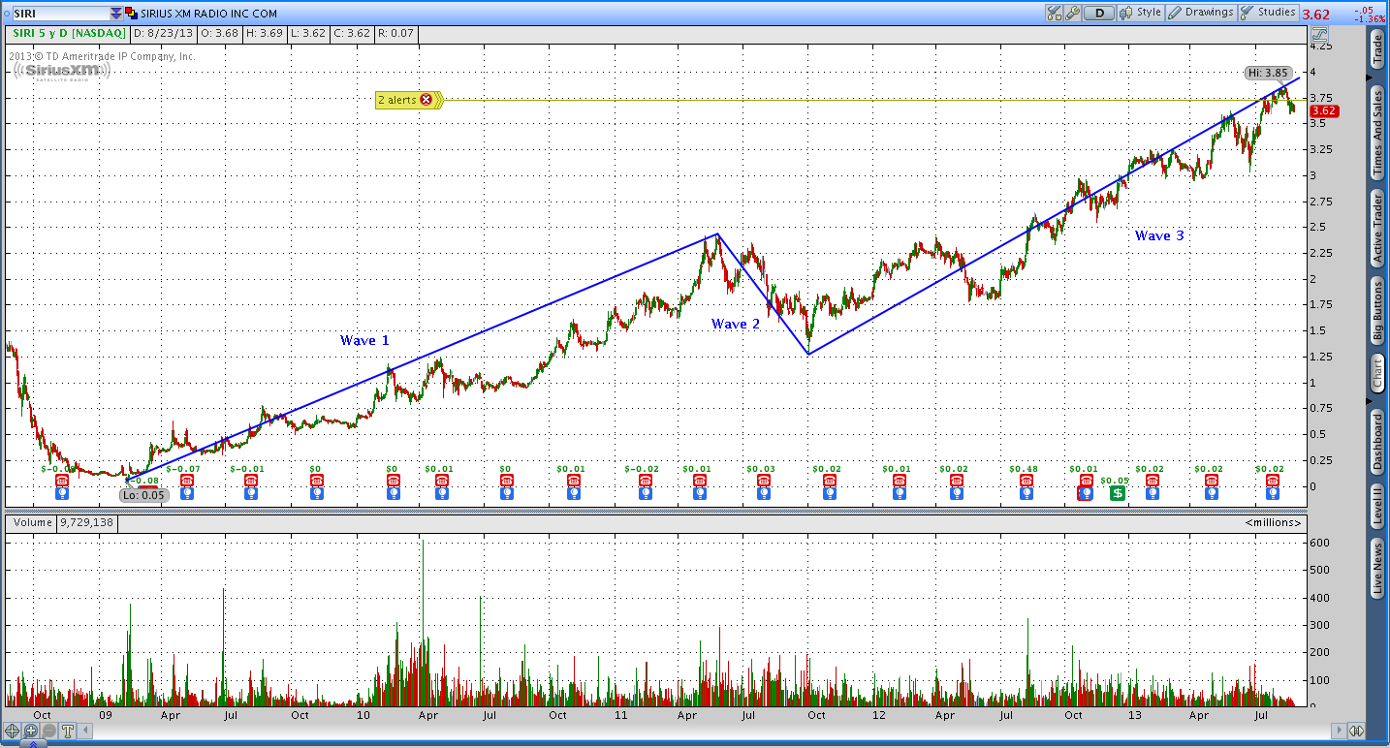Click the zoom in magnifier icon
The height and width of the screenshot is (748, 1390).
click(31, 732)
